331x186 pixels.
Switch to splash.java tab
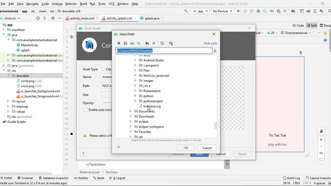point(152,19)
